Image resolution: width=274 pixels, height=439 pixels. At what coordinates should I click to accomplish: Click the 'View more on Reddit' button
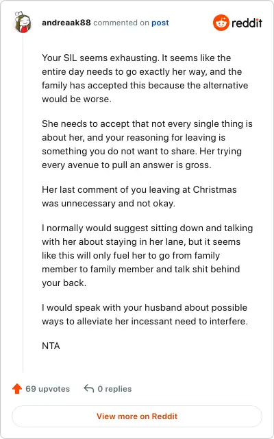[x=137, y=416]
